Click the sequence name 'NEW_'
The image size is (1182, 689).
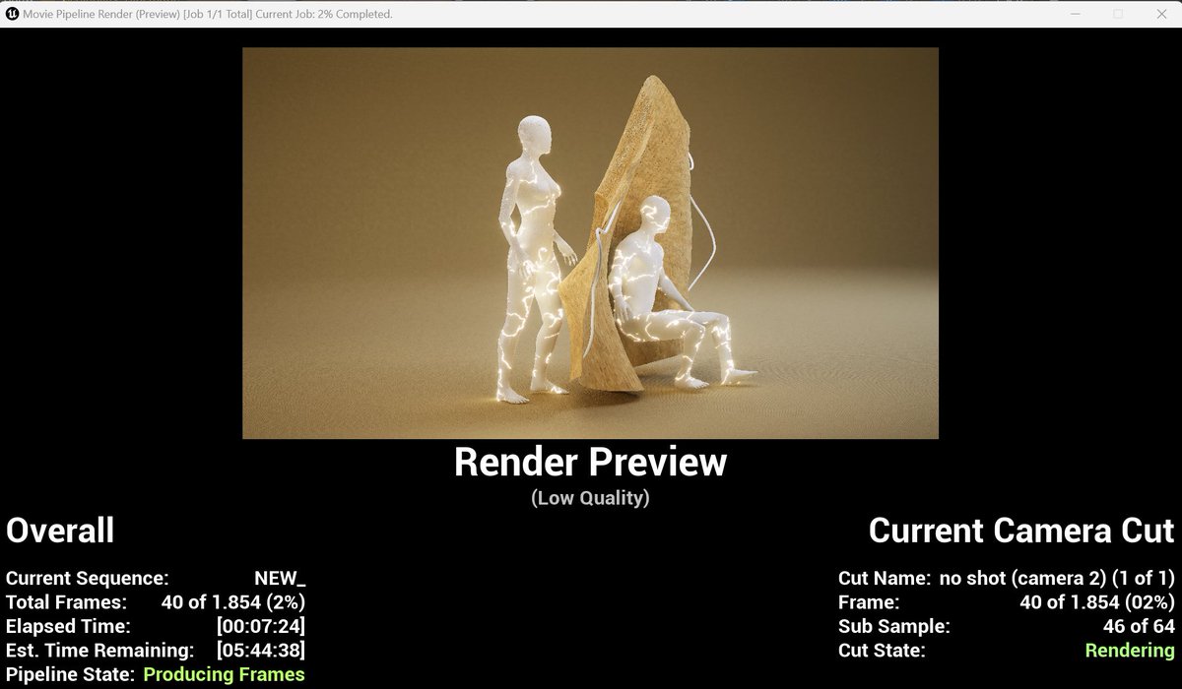(x=280, y=578)
